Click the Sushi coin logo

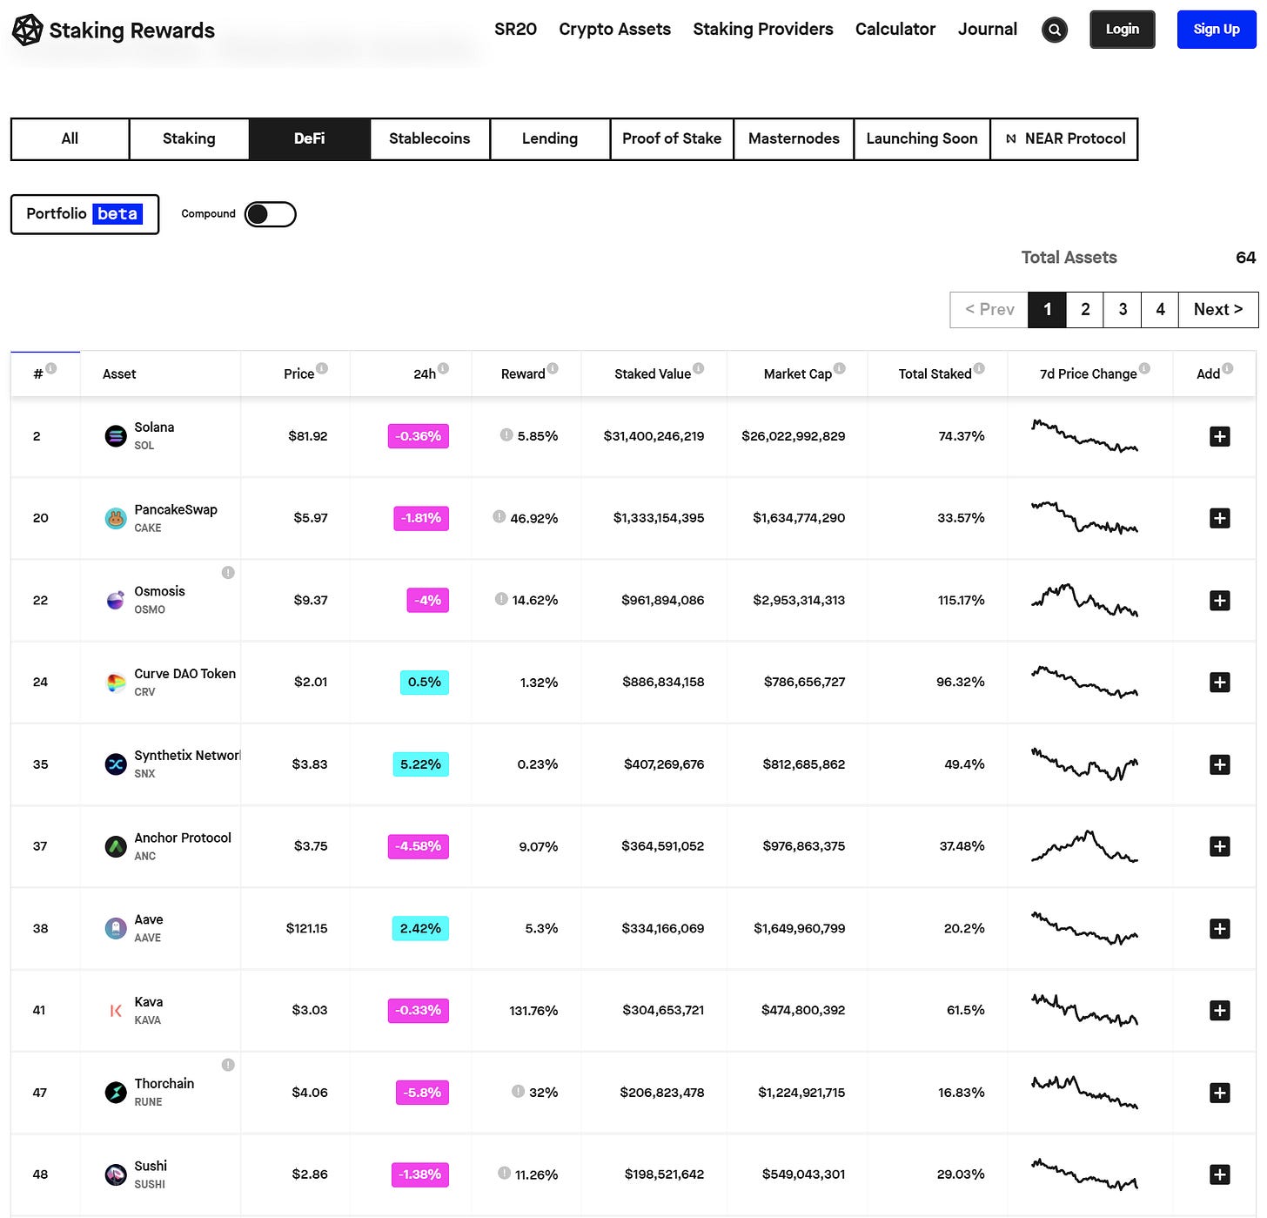coord(116,1174)
